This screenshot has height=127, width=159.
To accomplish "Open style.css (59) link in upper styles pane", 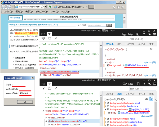I will tap(150, 62).
